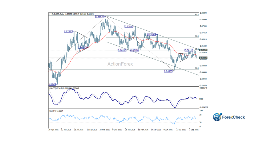This screenshot has height=144, width=256.
Task: Click the 29 Apr 2025 date label
Action: coord(54,130)
